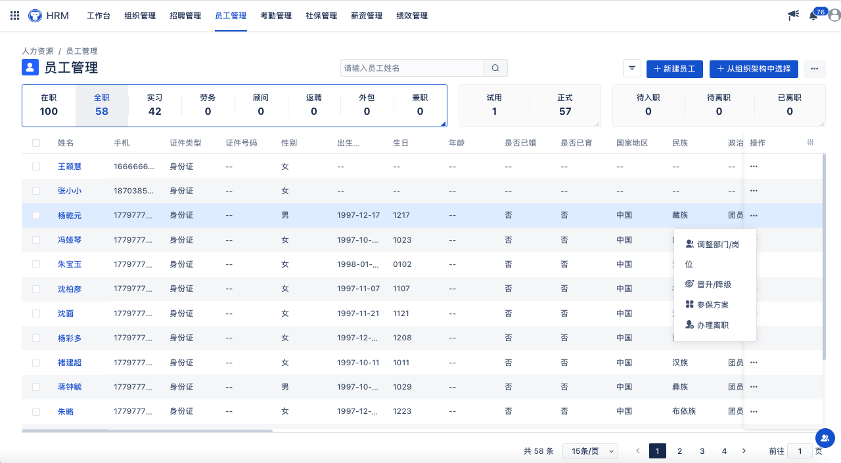
Task: Go to the next page arrow
Action: pos(744,451)
